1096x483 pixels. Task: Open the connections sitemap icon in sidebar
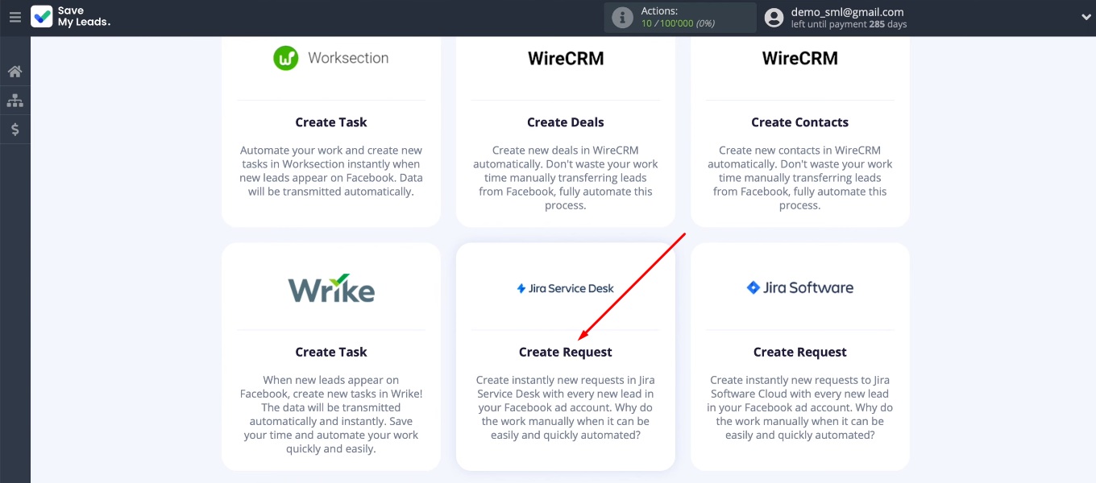15,101
